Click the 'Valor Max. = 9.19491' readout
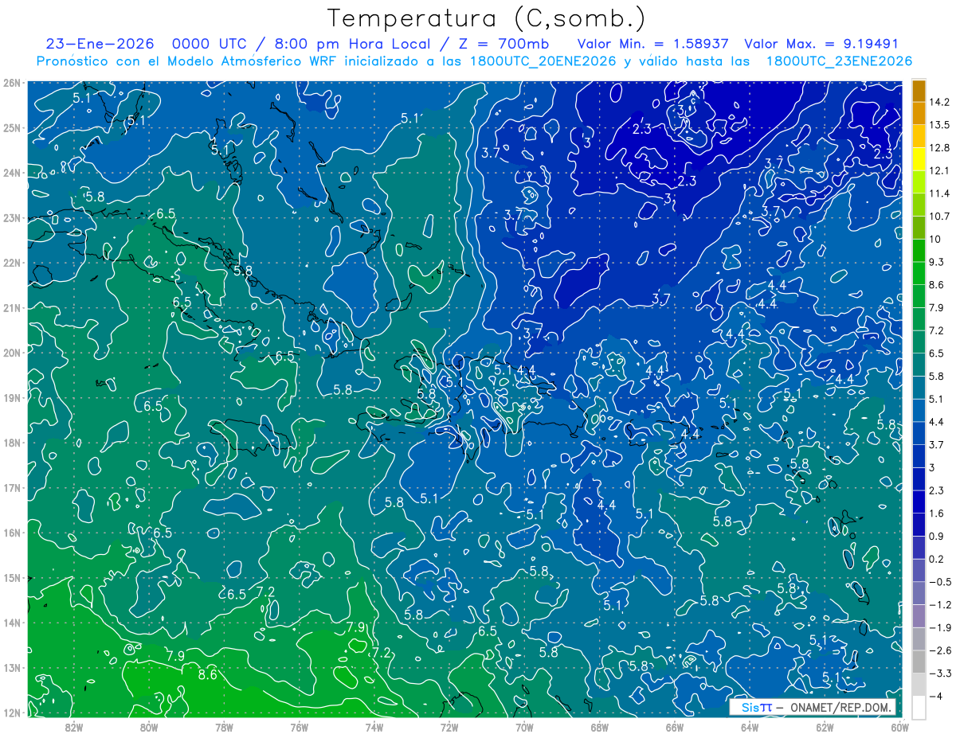Image resolution: width=956 pixels, height=738 pixels. [x=823, y=44]
